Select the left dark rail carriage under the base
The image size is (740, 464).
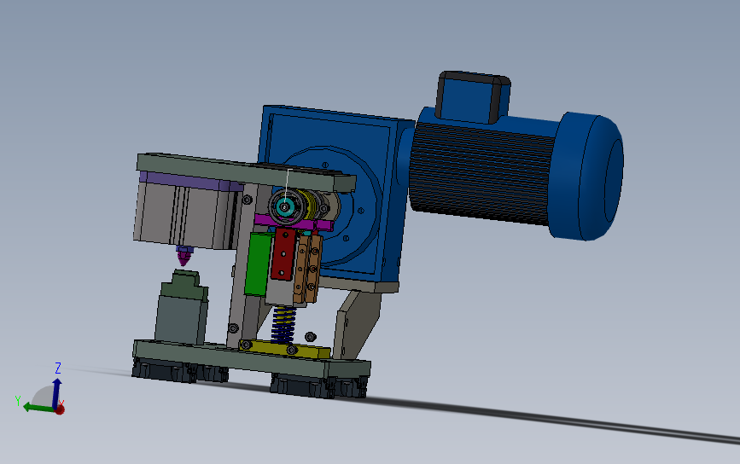click(179, 370)
